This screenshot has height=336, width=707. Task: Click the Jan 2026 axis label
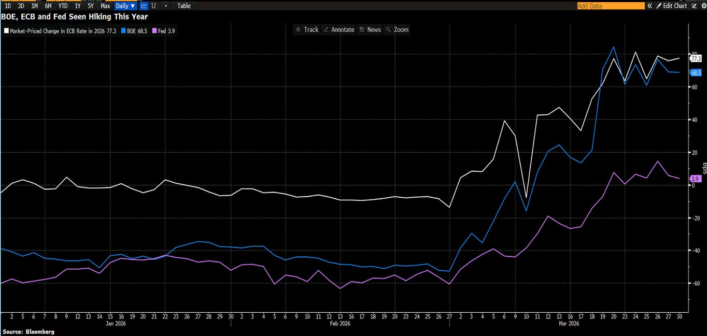[x=116, y=324]
